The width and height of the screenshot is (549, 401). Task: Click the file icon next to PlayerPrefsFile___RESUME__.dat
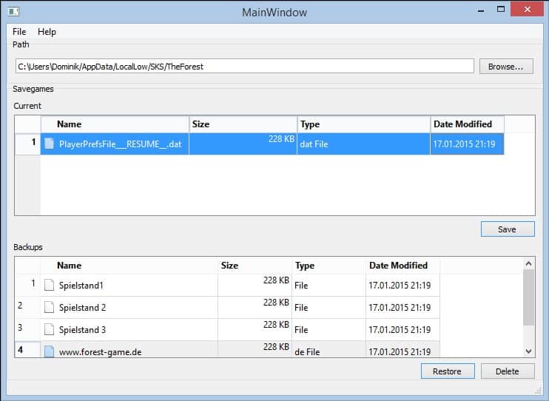(x=50, y=144)
